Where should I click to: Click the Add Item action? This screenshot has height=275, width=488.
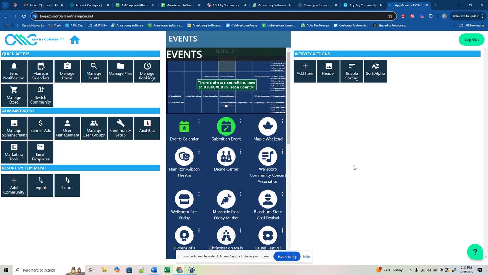point(305,71)
